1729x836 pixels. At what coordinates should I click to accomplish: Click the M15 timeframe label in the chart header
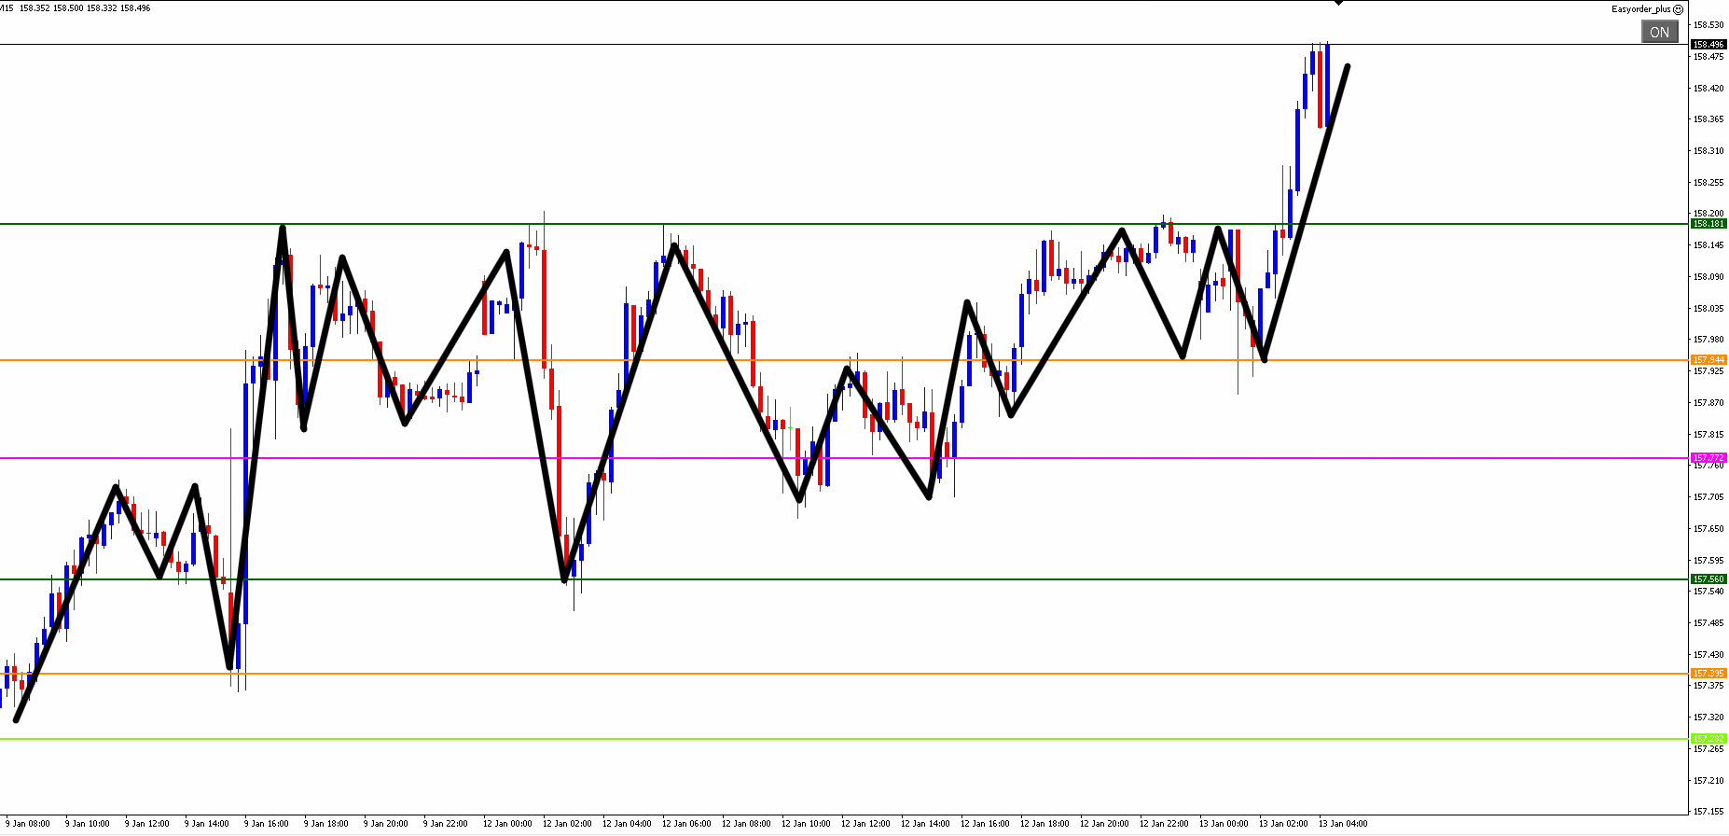7,8
